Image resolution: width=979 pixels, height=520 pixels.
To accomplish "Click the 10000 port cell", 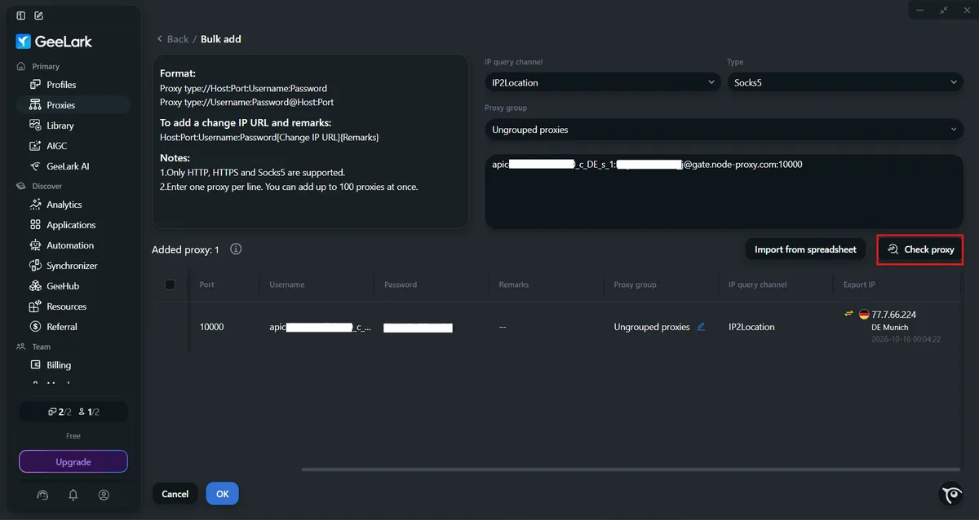I will tap(211, 327).
